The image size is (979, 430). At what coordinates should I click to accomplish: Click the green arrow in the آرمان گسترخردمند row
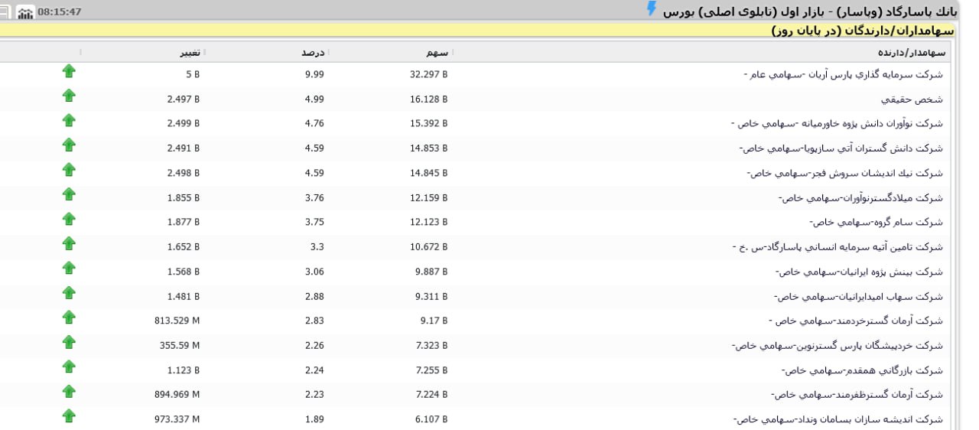click(x=69, y=317)
